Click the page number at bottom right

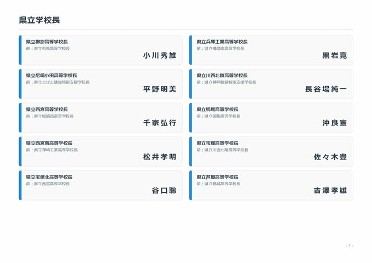pyautogui.click(x=350, y=245)
